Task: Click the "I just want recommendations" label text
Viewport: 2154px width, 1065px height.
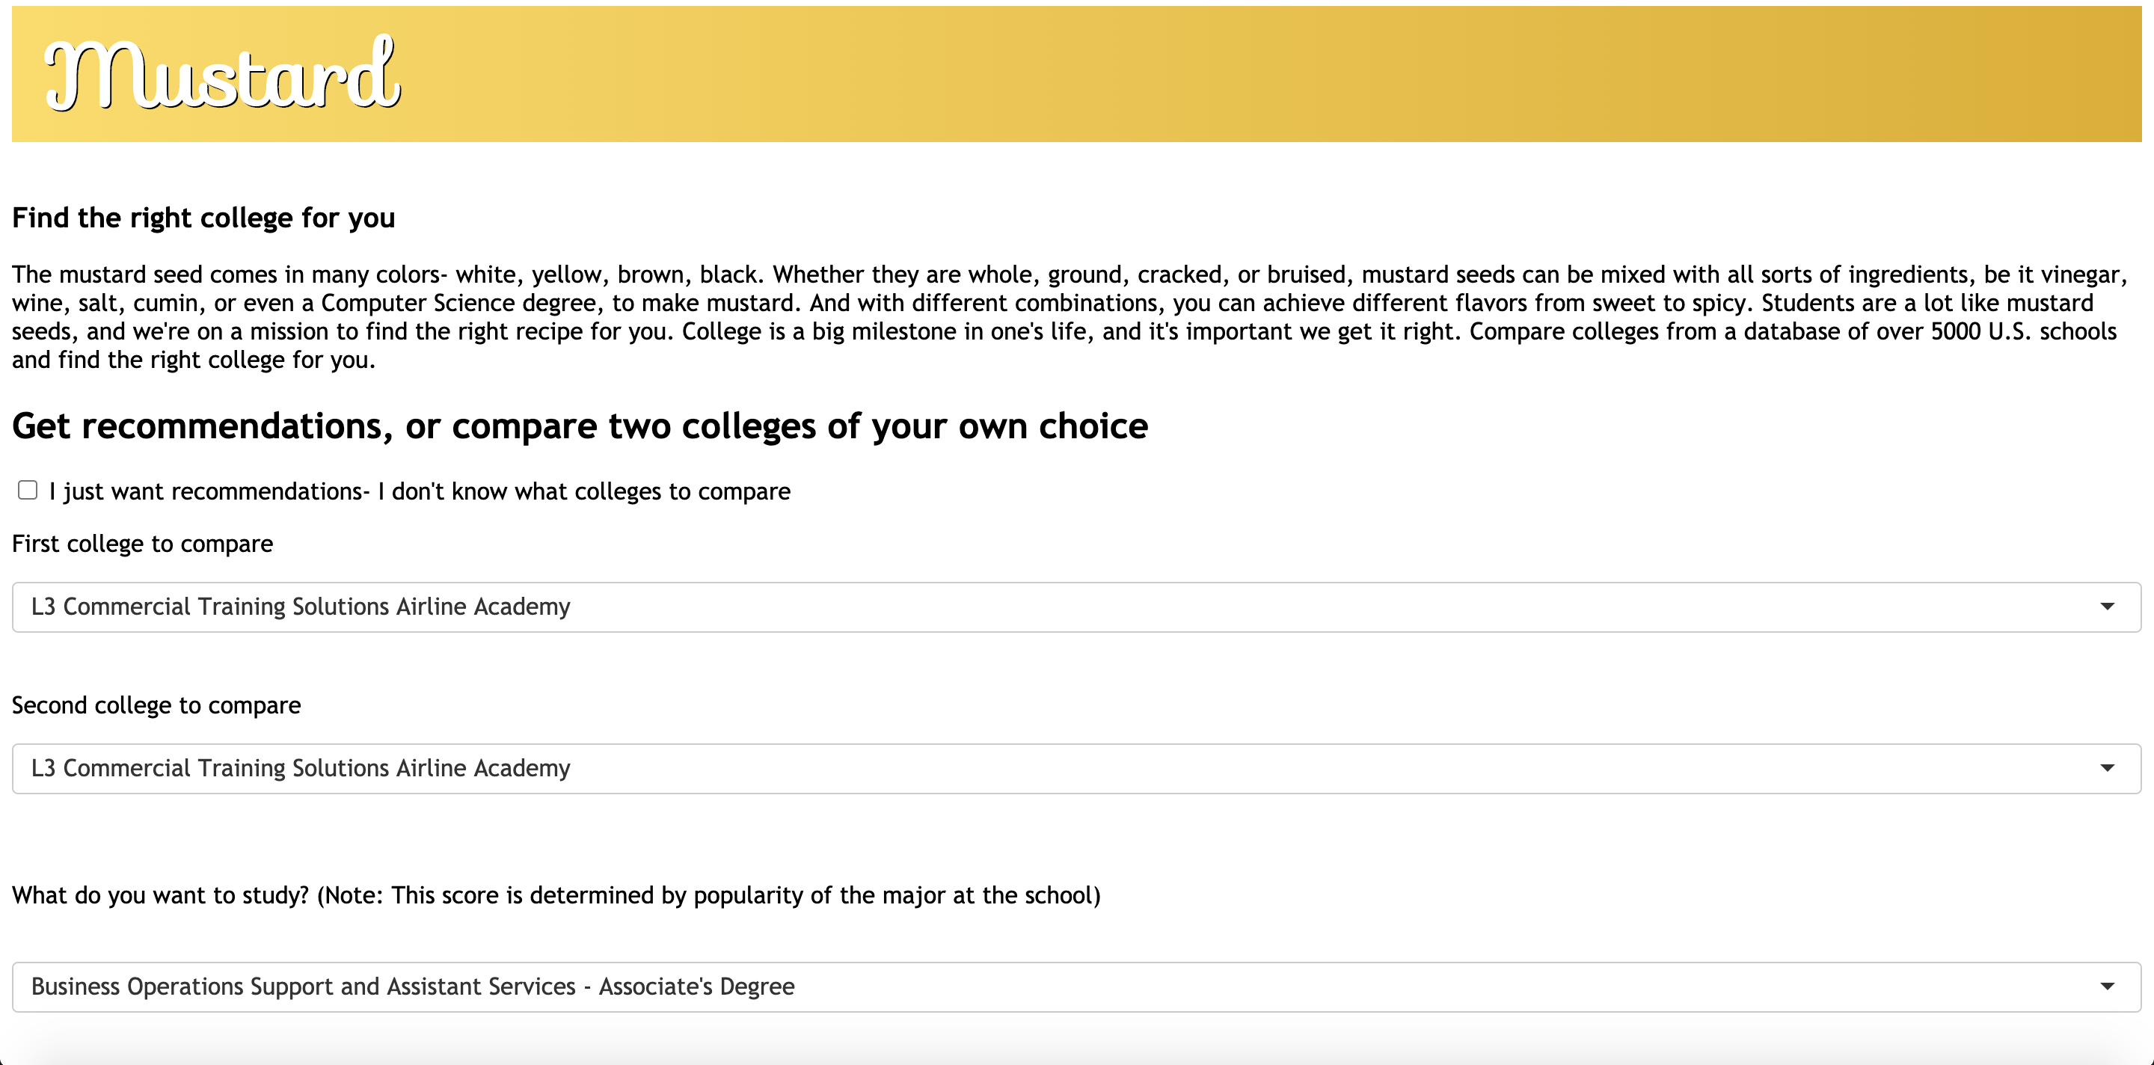Action: tap(419, 491)
